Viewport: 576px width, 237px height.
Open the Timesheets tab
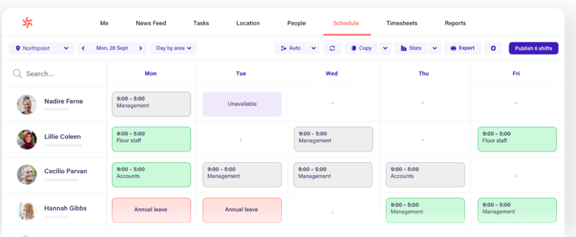[x=402, y=23]
